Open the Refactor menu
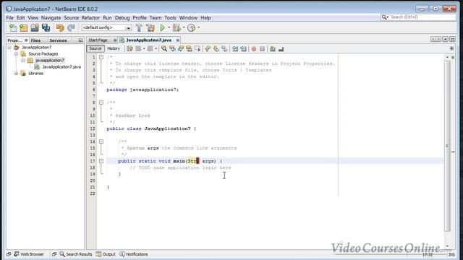Viewport: 463px width, 260px height. 90,17
